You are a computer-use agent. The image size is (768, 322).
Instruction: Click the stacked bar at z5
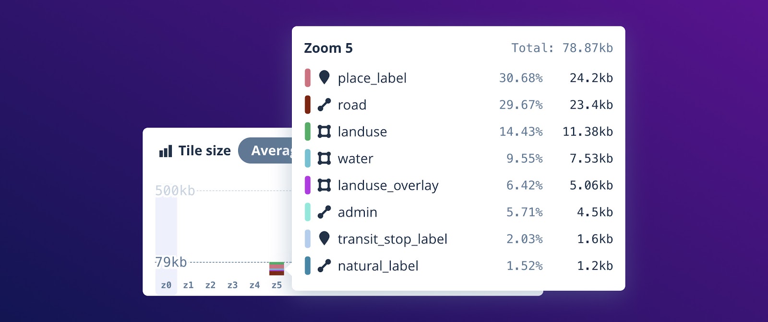pyautogui.click(x=276, y=269)
